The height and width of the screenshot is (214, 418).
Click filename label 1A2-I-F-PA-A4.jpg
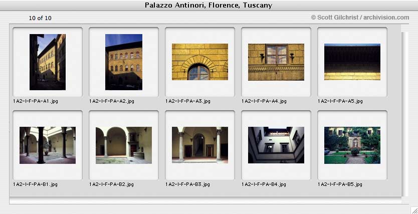pyautogui.click(x=264, y=101)
